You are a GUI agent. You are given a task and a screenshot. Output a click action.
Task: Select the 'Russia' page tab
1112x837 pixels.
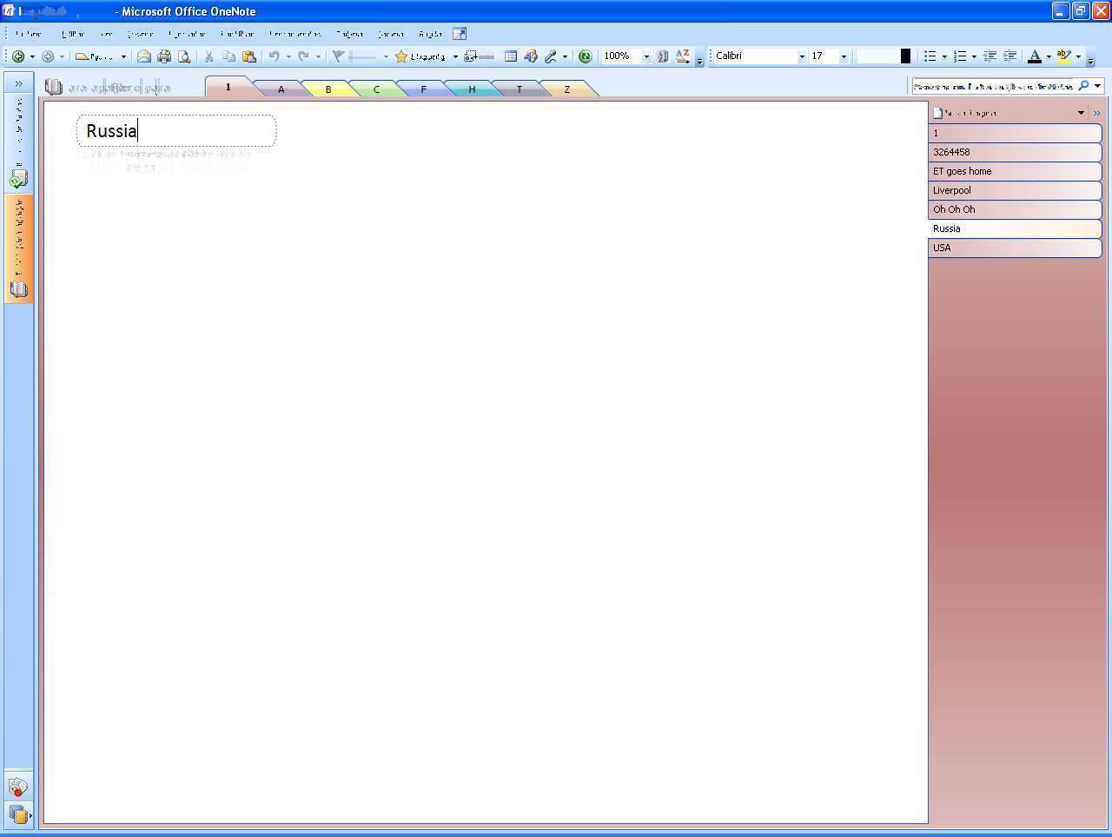click(1015, 228)
